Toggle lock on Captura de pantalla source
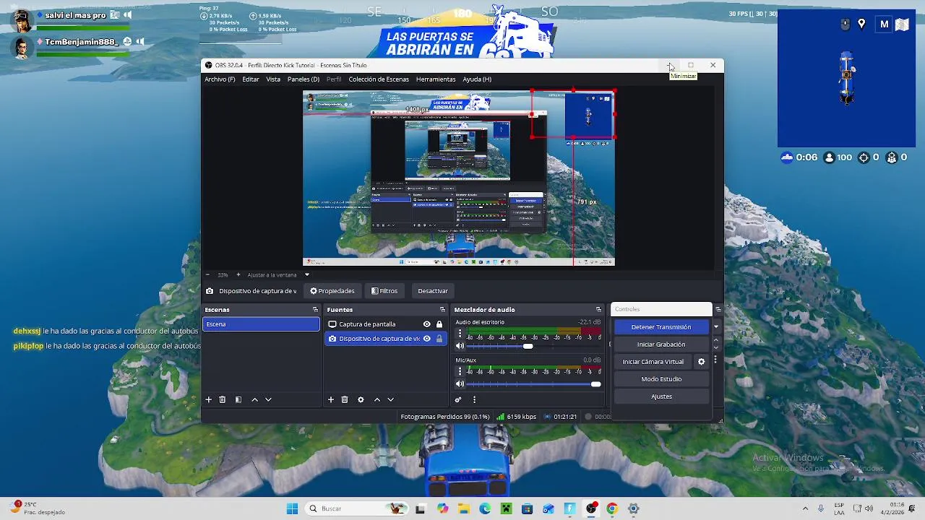 [439, 324]
